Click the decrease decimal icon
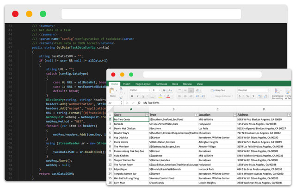 [x=266, y=96]
